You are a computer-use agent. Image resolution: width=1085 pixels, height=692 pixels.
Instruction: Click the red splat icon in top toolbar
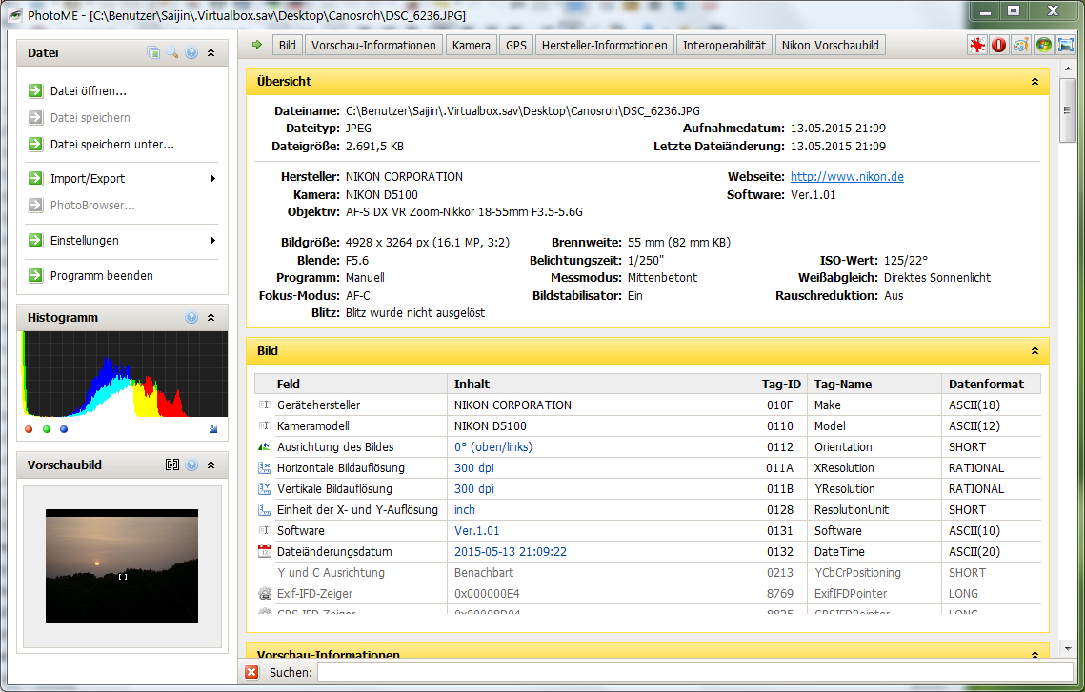tap(976, 45)
